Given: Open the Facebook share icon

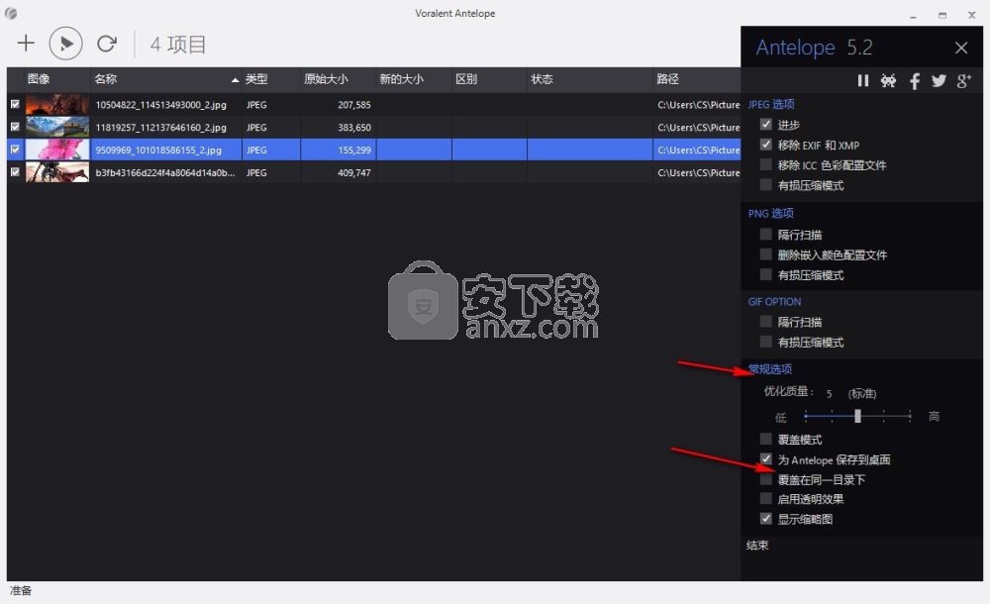Looking at the screenshot, I should pyautogui.click(x=914, y=80).
